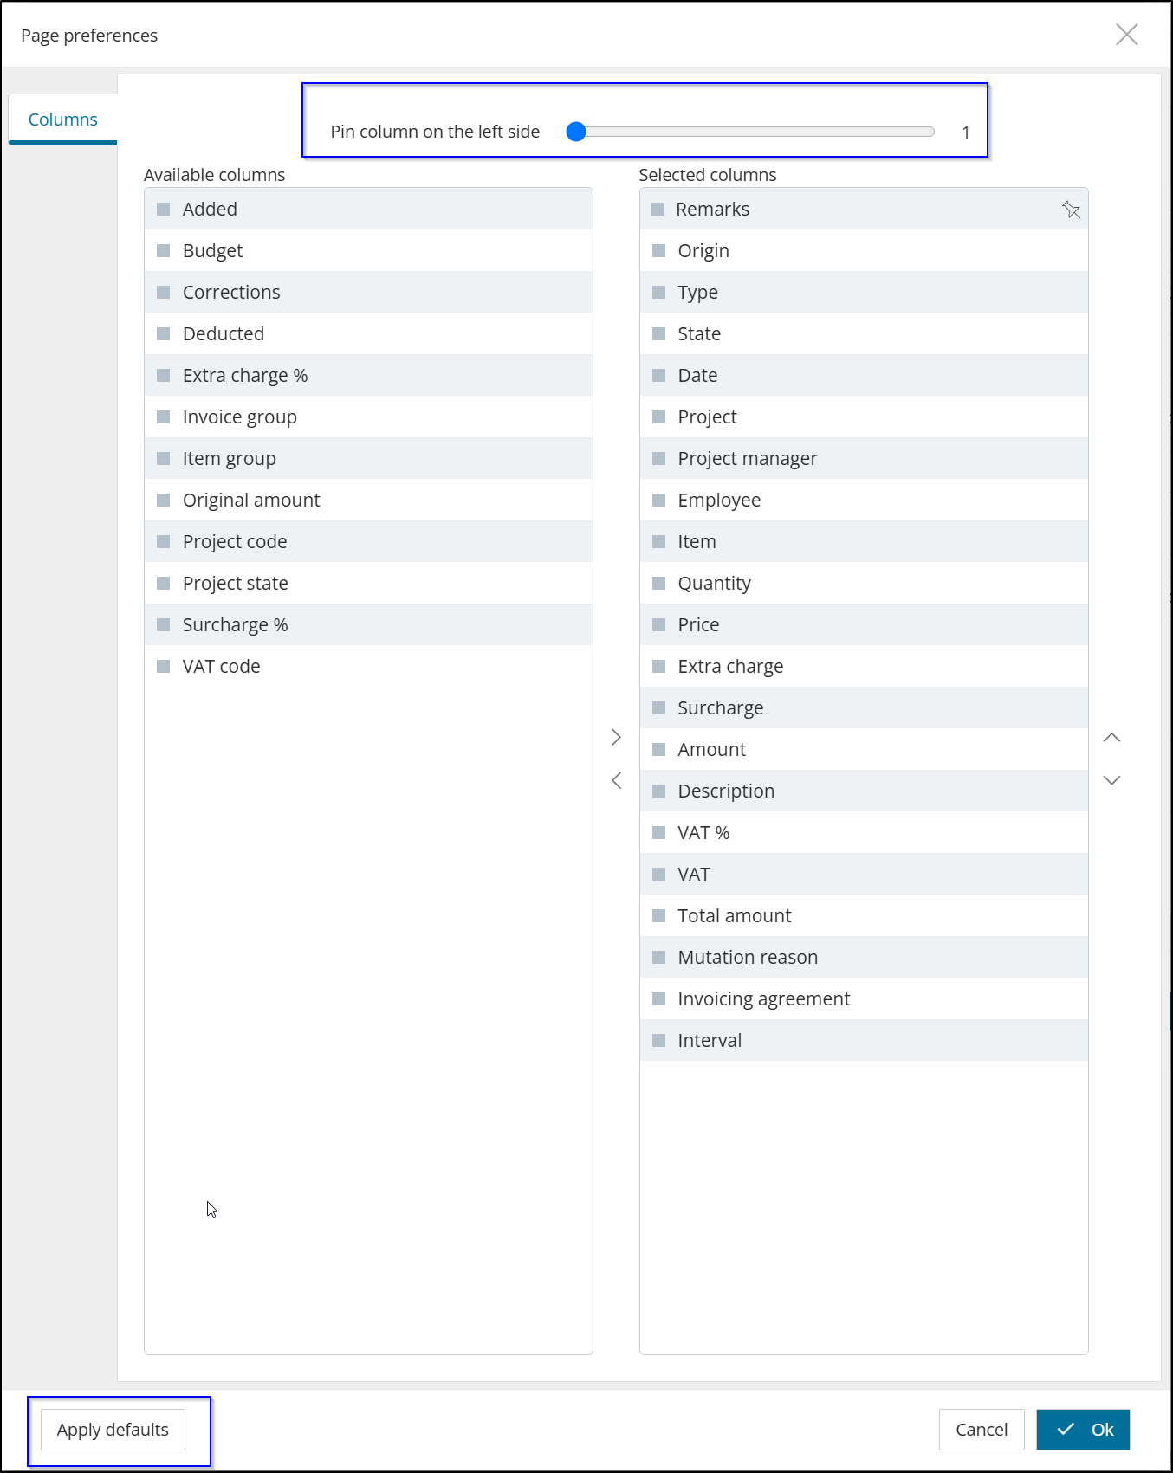Move selected column down in order
This screenshot has width=1173, height=1473.
pos(1112,780)
